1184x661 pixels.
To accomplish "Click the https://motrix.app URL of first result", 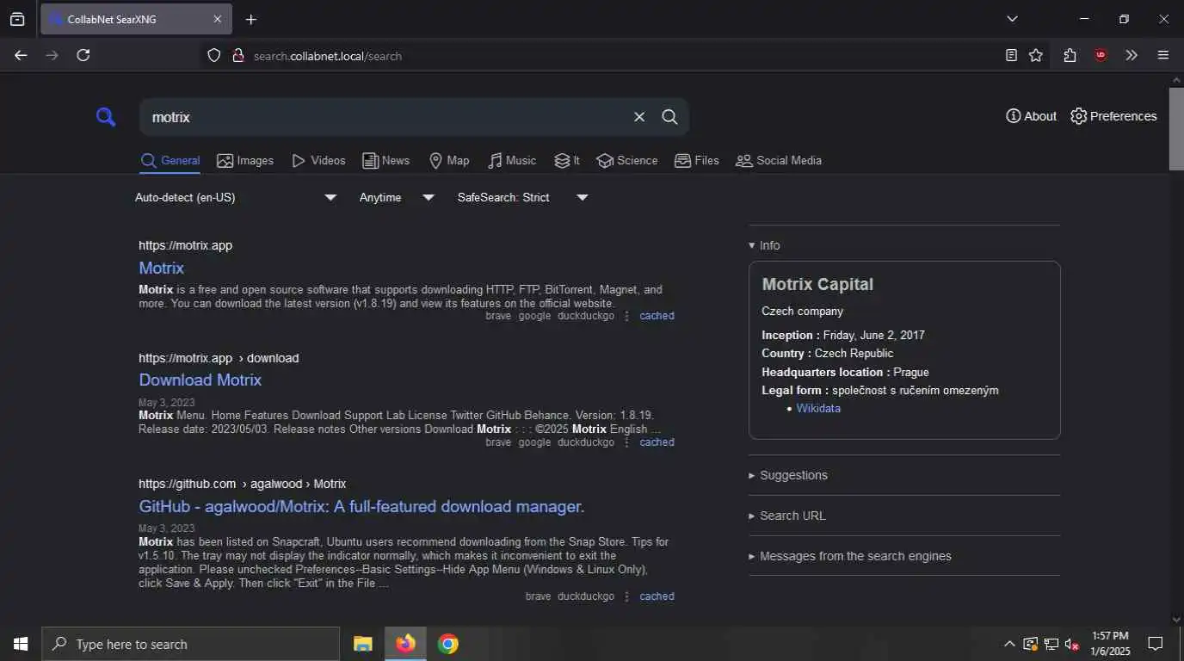I will point(186,245).
